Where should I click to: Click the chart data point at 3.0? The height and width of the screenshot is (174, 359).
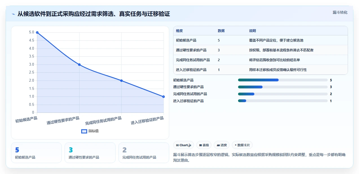[79, 65]
